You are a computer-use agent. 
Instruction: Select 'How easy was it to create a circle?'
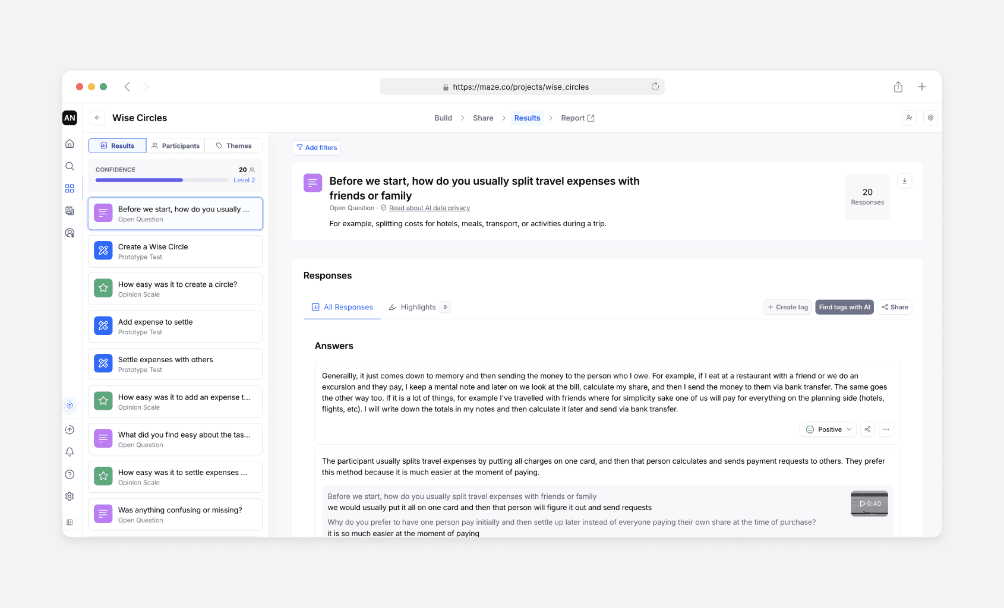coord(175,289)
